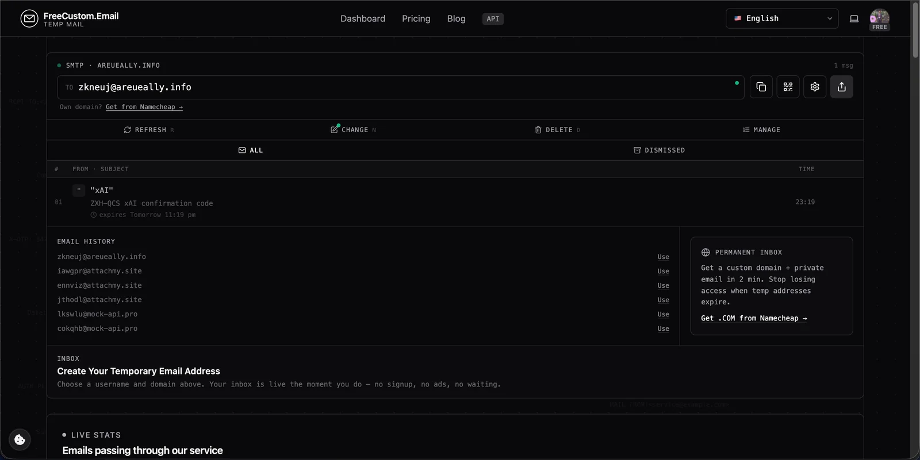Open the Blog nav link
Screen dimensions: 920x460
point(456,19)
